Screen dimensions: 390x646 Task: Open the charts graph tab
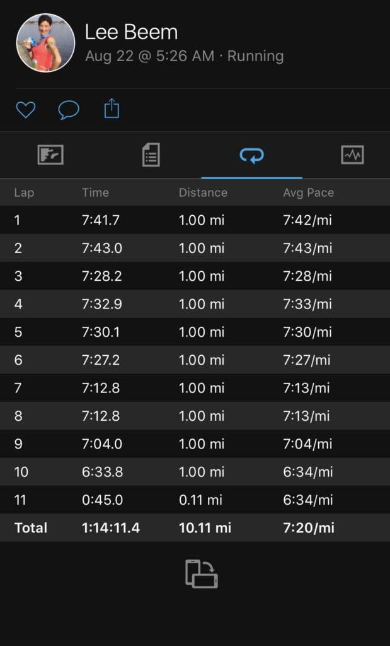tap(353, 155)
